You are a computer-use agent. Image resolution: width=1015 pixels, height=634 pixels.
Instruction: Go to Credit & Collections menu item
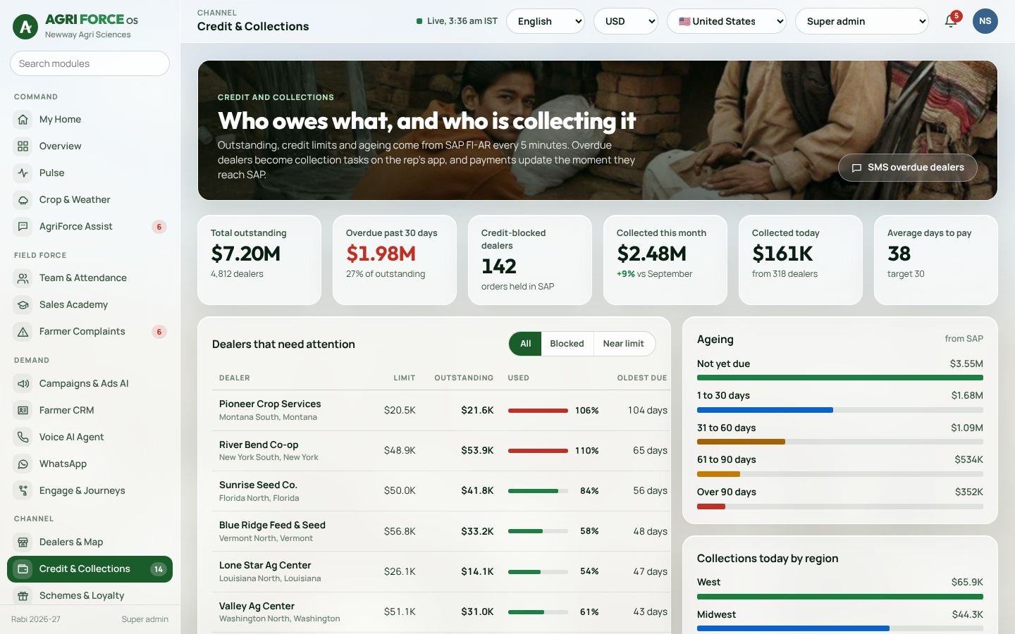(x=90, y=569)
